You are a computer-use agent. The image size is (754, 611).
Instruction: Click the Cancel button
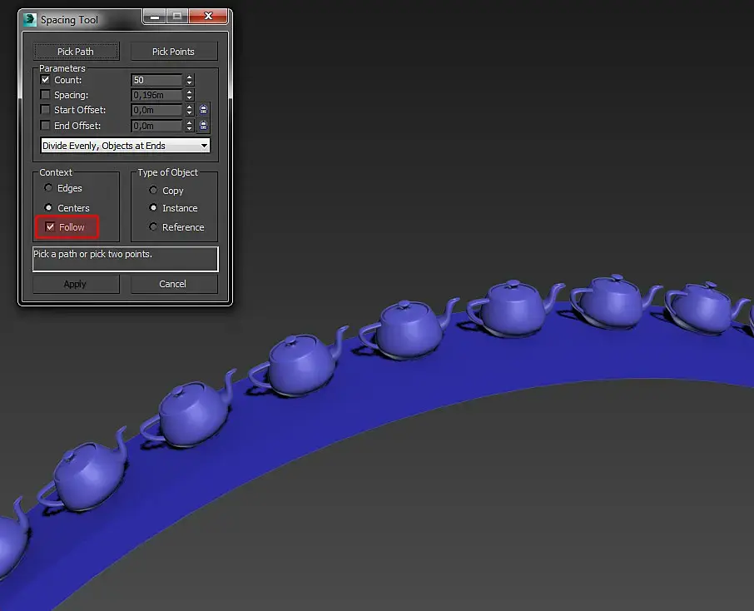[174, 284]
